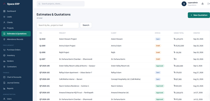Click the Purchase Orders cart icon
The image size is (210, 101).
[x=4, y=50]
